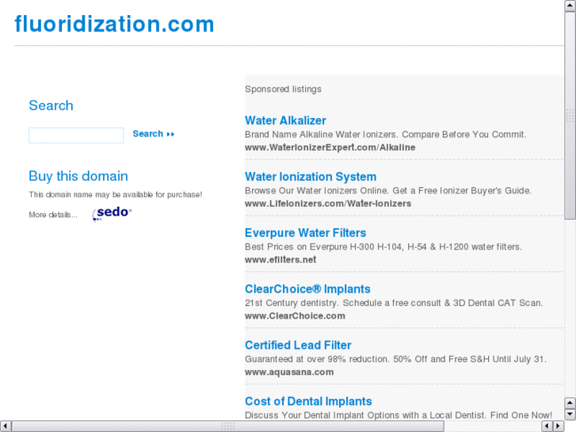Screen dimensions: 576x432
Task: Click 'This domain name may be available' text
Action: [116, 195]
